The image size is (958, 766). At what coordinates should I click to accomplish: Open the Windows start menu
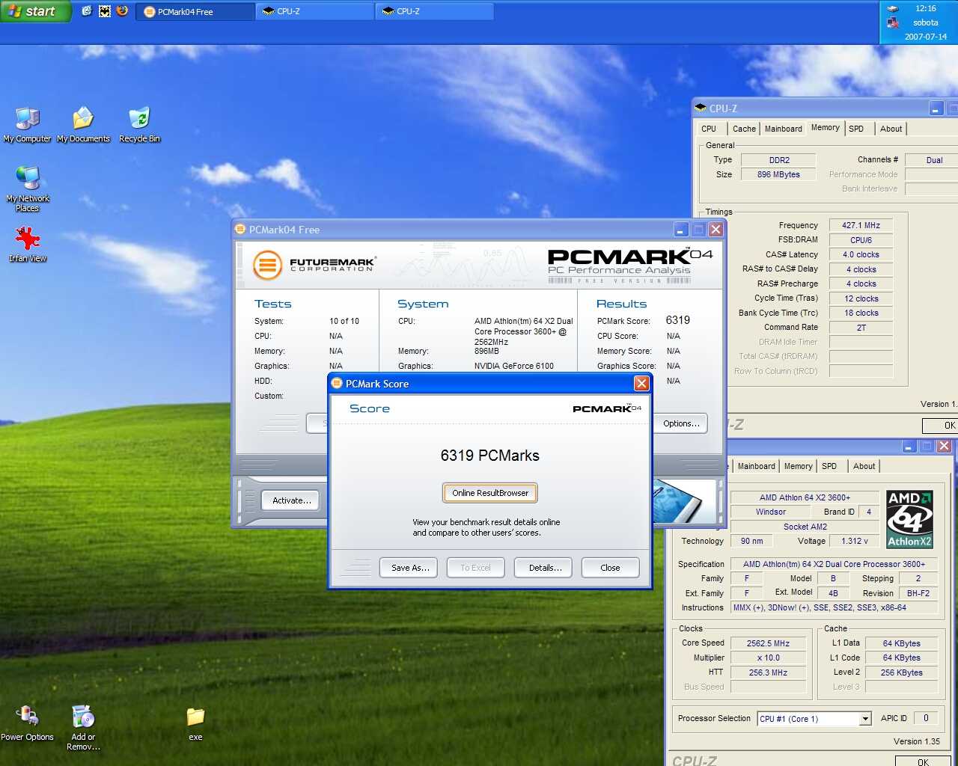point(34,11)
